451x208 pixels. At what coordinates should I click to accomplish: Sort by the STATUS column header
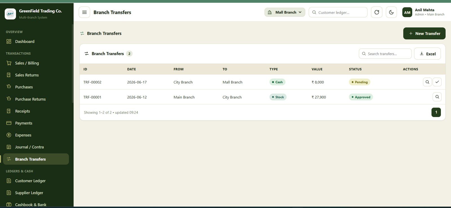point(355,69)
